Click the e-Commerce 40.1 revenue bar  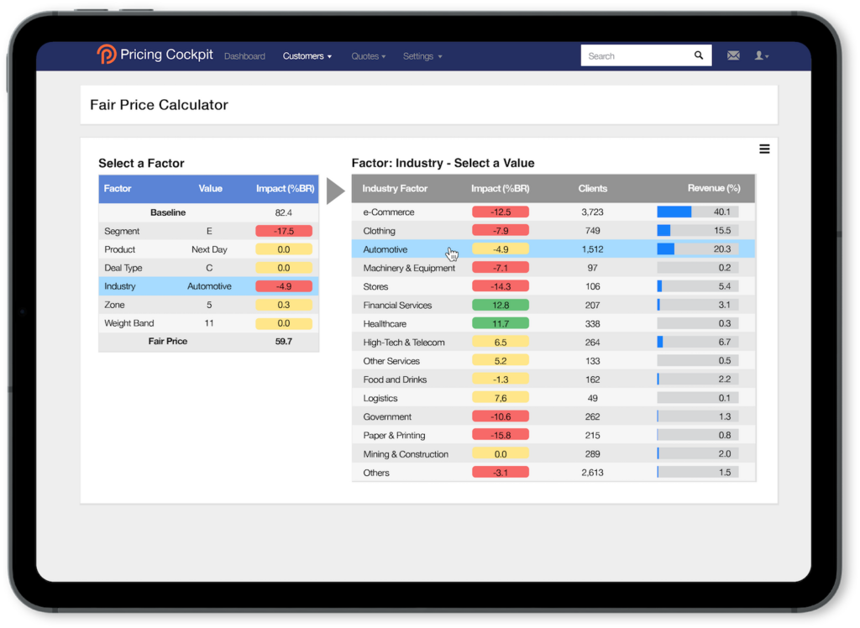point(697,212)
